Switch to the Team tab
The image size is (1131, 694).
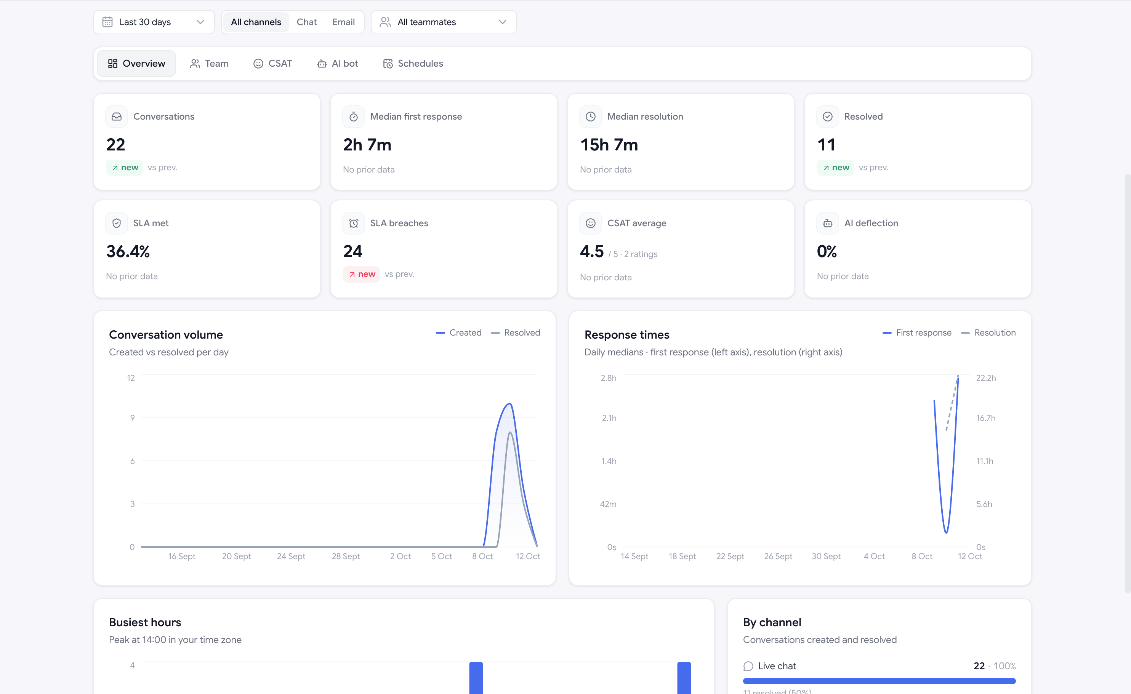coord(209,63)
